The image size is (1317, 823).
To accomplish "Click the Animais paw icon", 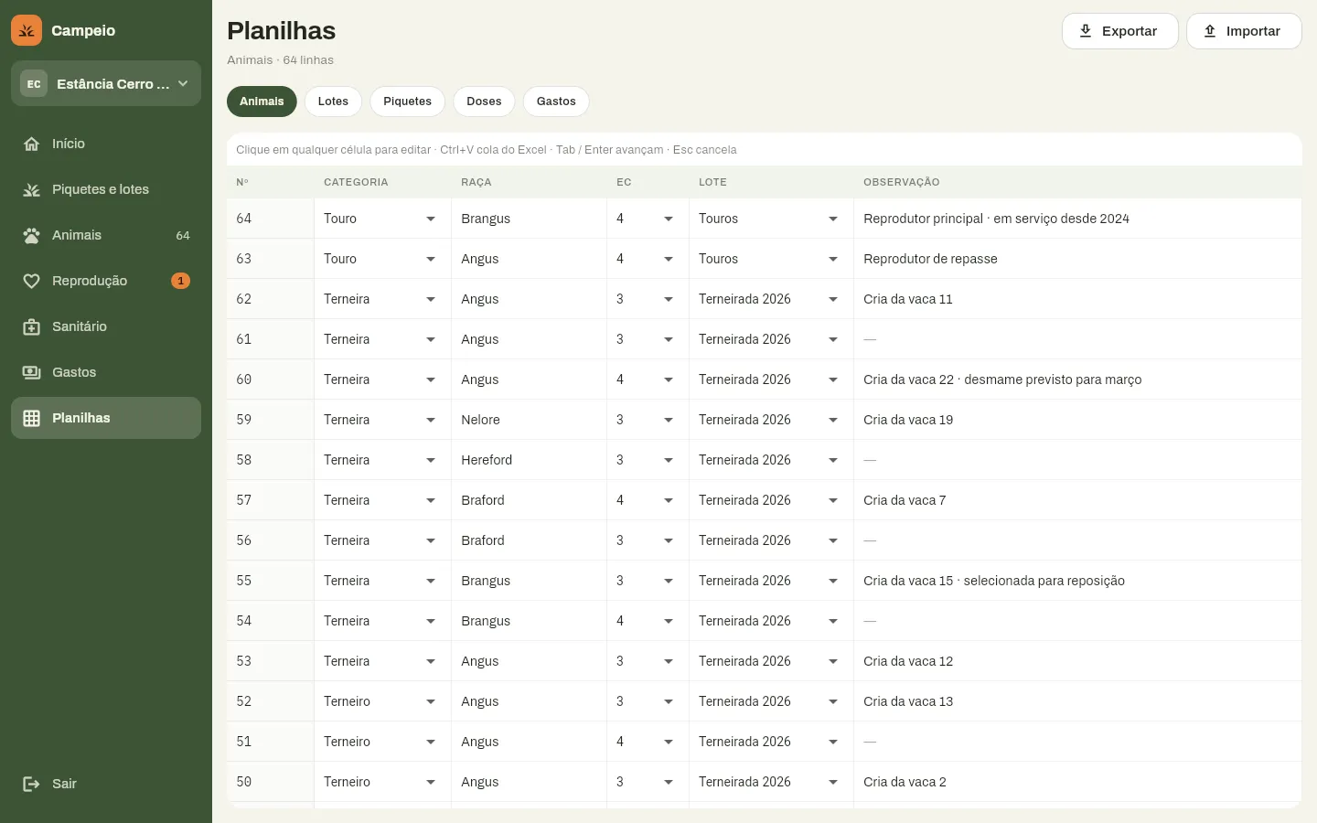I will [x=31, y=235].
